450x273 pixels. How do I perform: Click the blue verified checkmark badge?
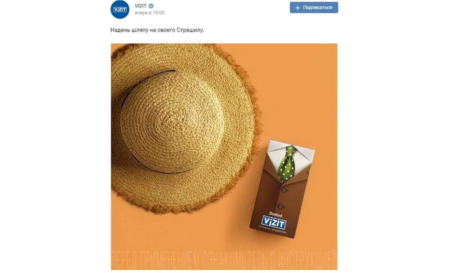pos(151,6)
